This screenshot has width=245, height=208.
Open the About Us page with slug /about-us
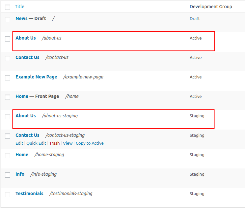point(25,38)
